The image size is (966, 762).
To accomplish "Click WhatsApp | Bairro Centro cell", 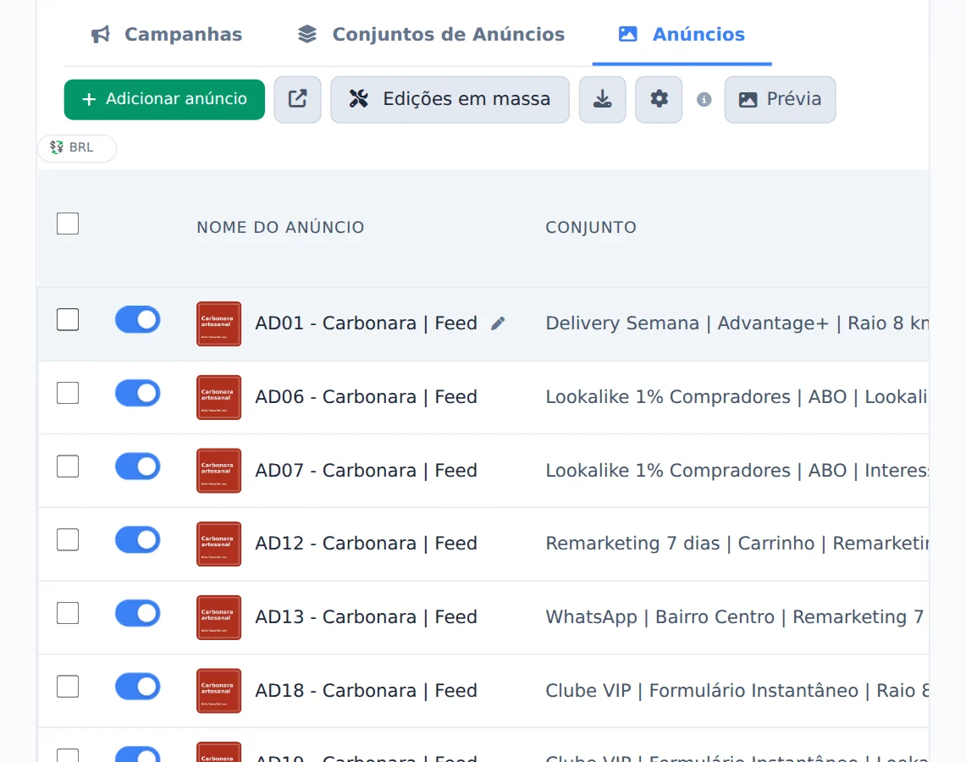I will (x=737, y=617).
